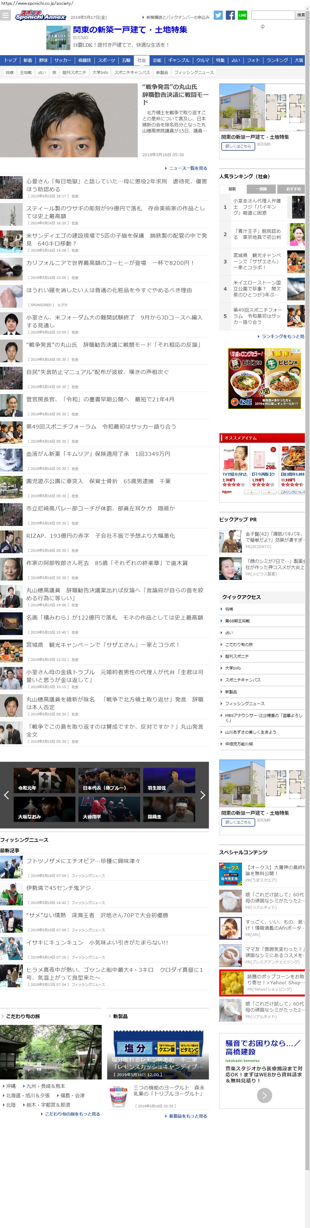Viewport: 310px width, 1228px height.
Task: Click the Sponichi Annex logo
Action: coord(41,16)
